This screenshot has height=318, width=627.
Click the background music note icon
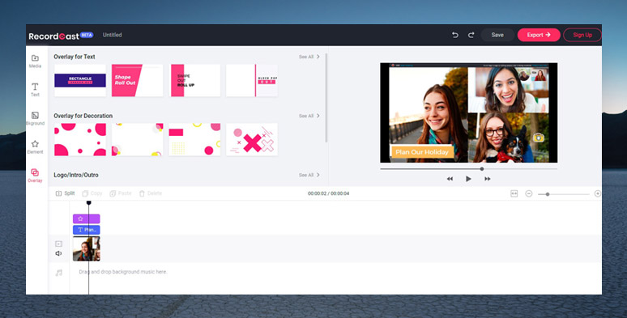59,273
